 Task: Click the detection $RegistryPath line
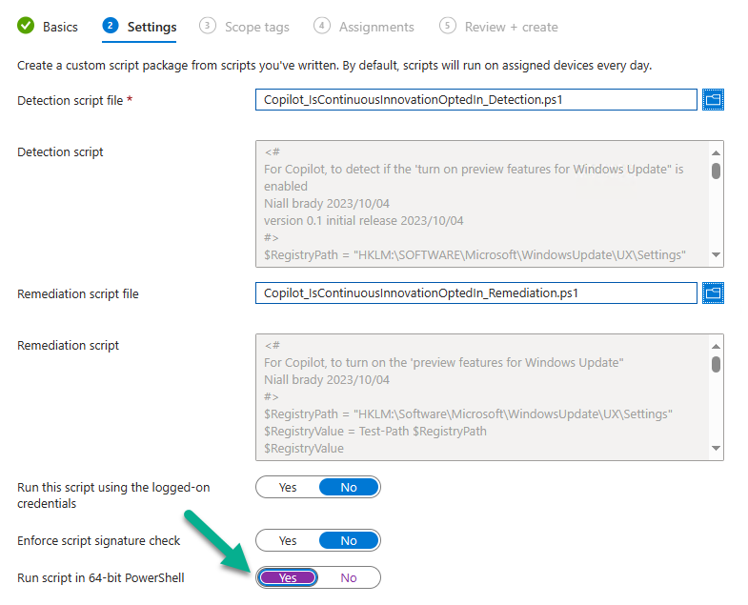click(475, 254)
